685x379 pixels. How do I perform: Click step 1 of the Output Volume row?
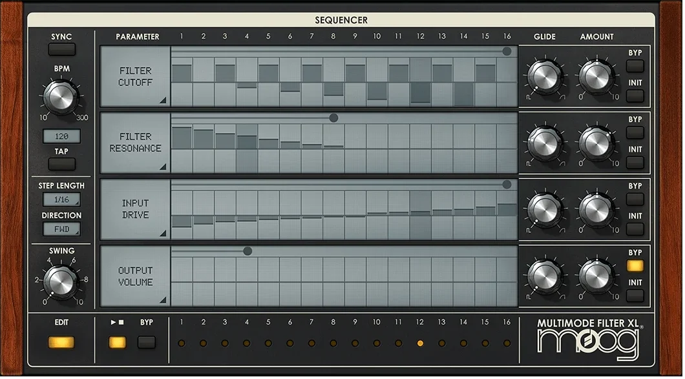point(182,282)
